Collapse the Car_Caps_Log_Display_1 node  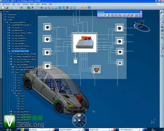click(x=10, y=64)
